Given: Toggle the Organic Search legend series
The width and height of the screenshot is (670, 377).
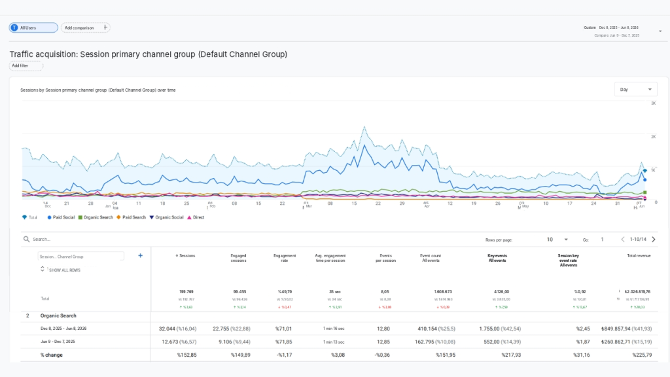Looking at the screenshot, I should (96, 217).
